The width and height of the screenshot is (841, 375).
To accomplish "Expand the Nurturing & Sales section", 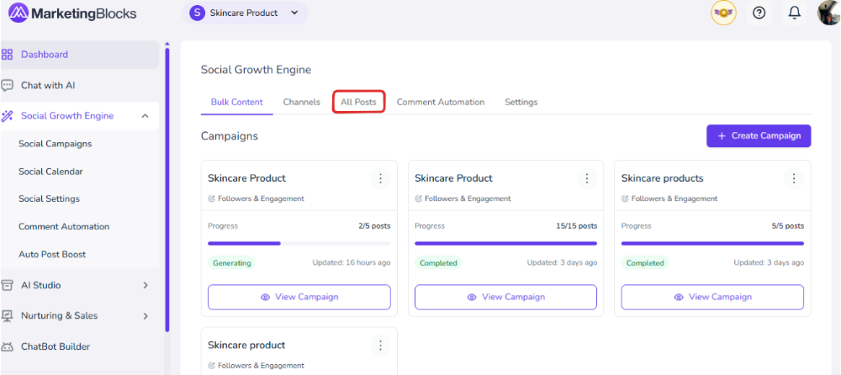I will click(145, 316).
